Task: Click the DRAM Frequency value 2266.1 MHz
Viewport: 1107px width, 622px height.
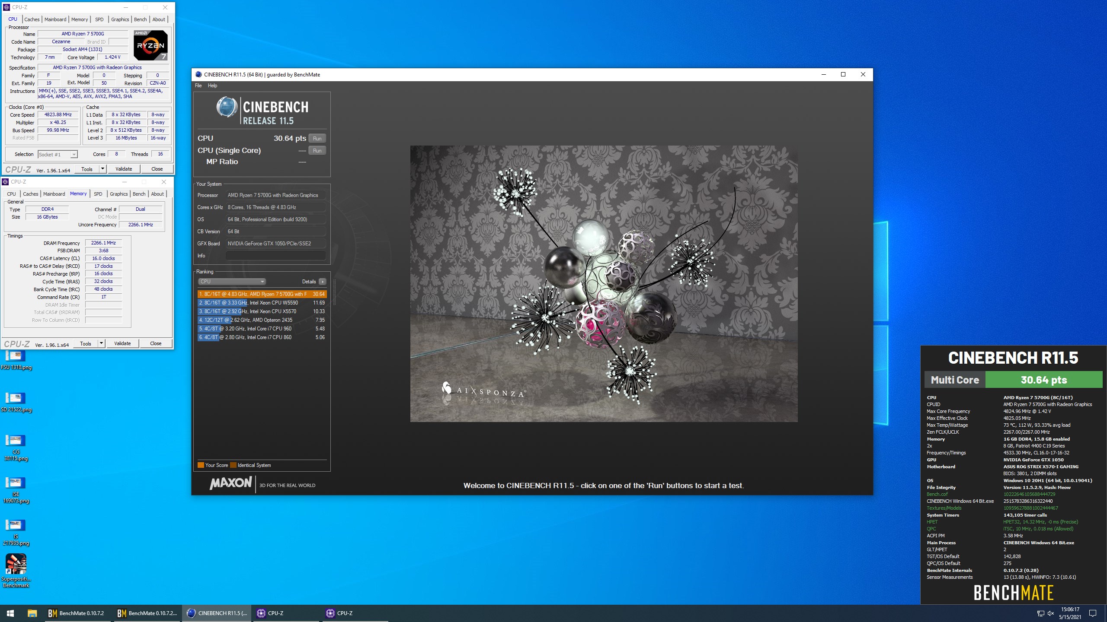Action: tap(103, 243)
